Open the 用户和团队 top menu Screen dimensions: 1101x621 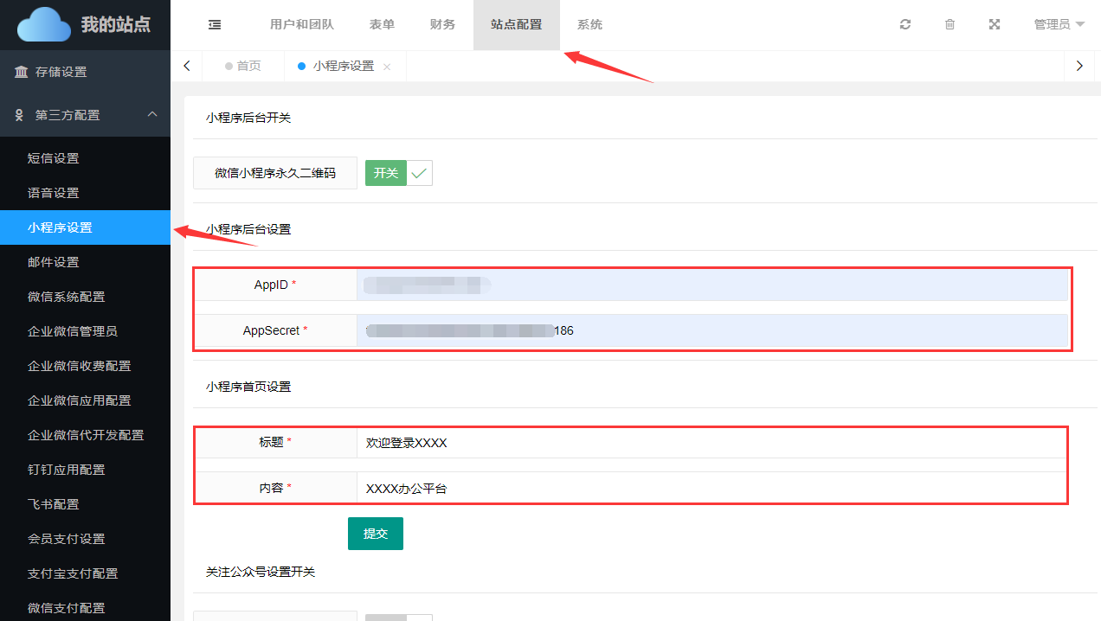point(301,25)
